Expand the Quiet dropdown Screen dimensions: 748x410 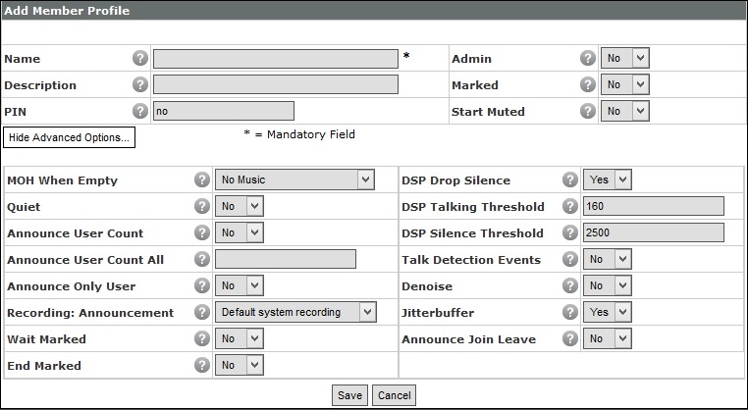pos(239,206)
